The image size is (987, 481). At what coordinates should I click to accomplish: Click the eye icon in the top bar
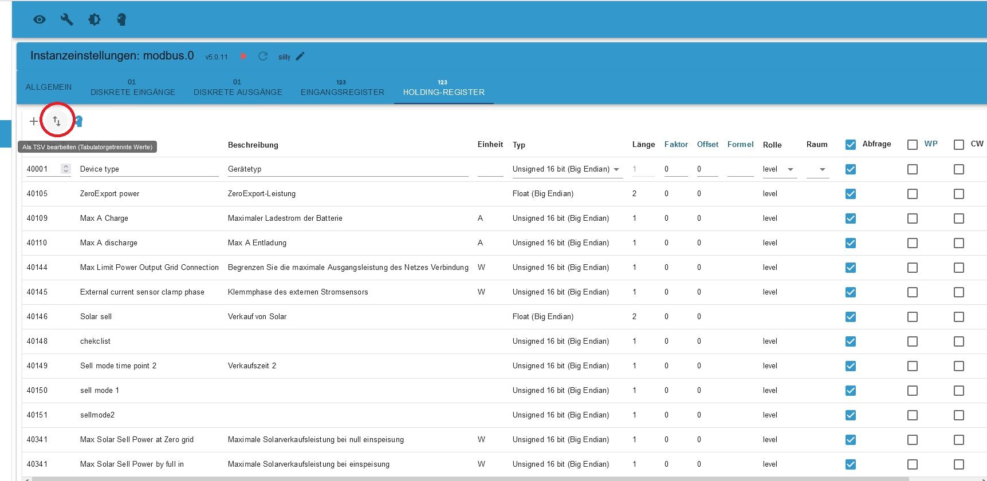point(40,19)
